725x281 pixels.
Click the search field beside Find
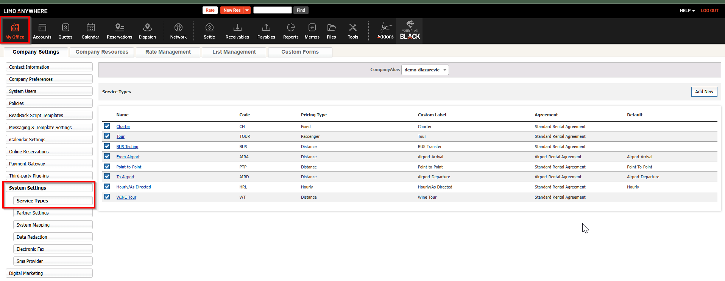pyautogui.click(x=272, y=10)
